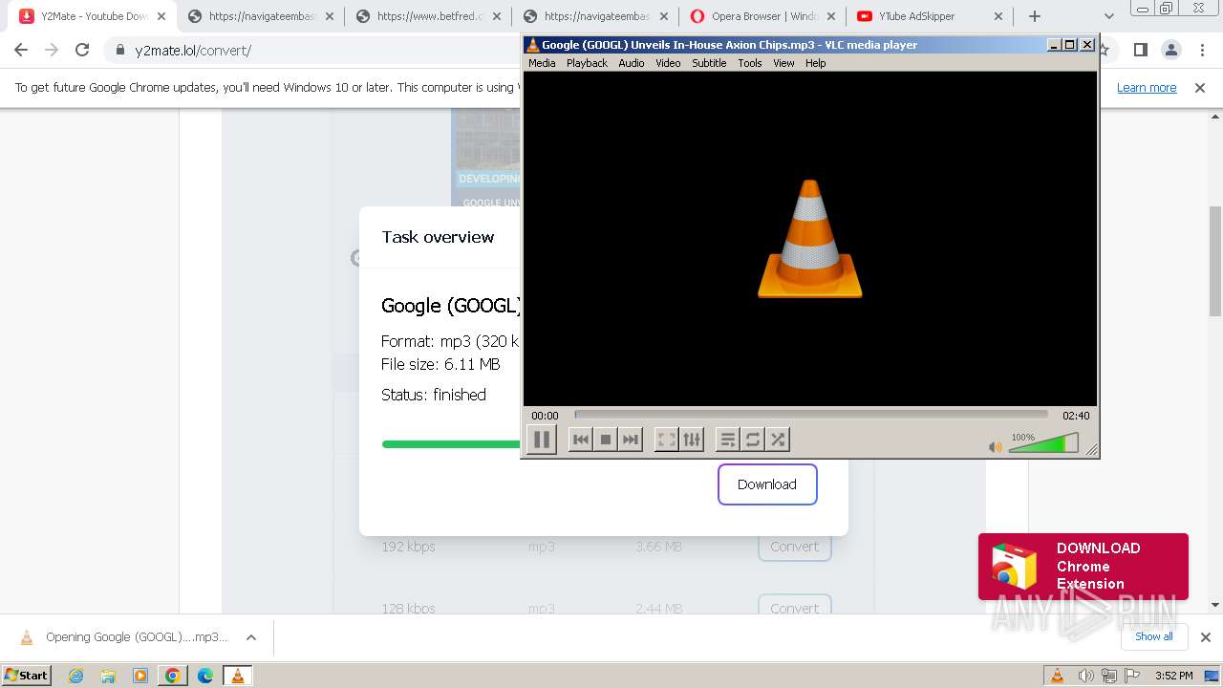Pause playback in VLC
Screen dimensions: 1223x688
[x=542, y=440]
